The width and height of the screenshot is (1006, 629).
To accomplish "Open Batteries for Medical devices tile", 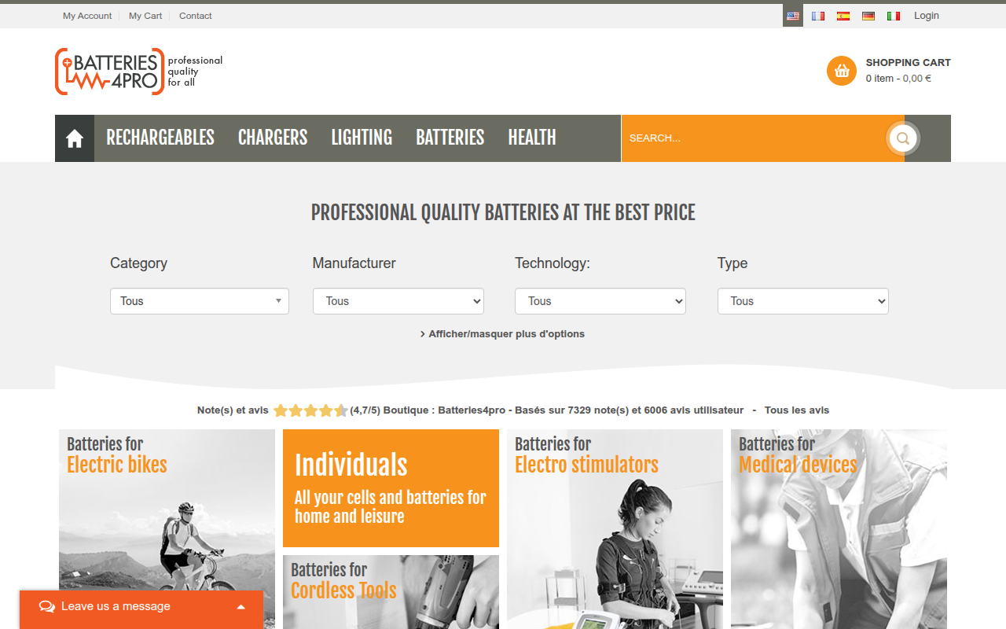I will coord(839,529).
